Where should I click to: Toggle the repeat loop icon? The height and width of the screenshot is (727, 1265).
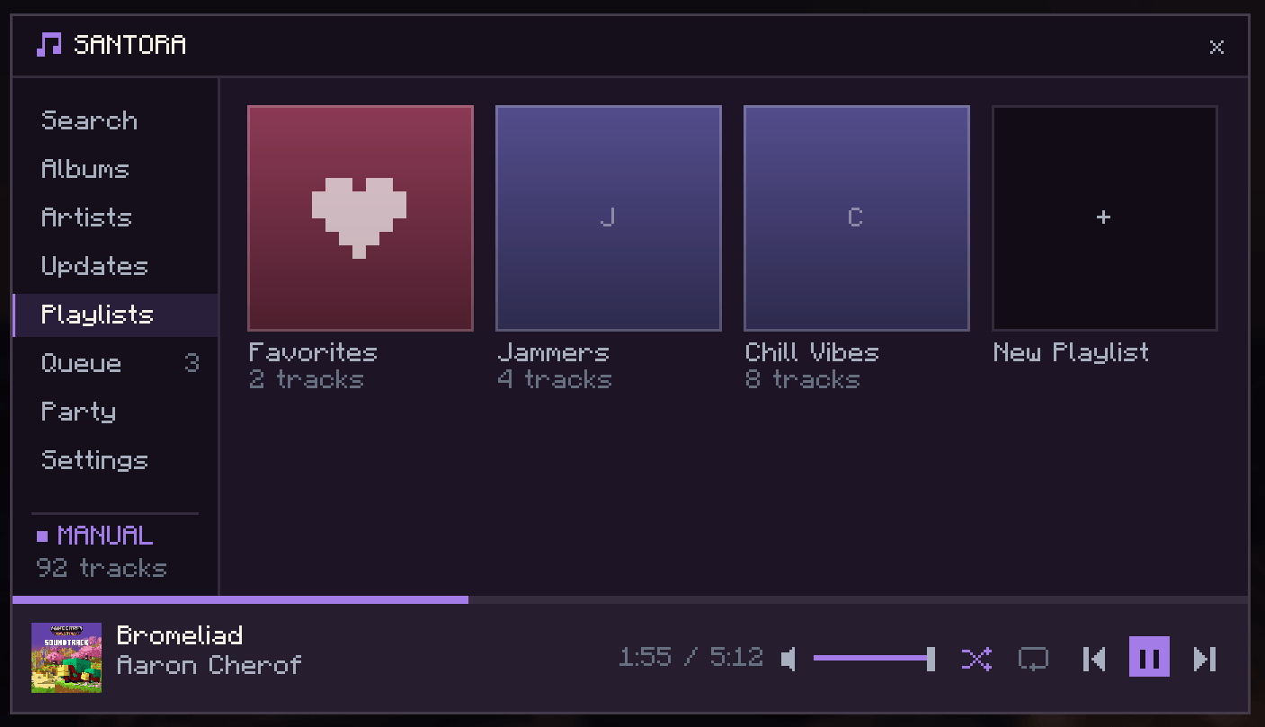click(x=1033, y=660)
